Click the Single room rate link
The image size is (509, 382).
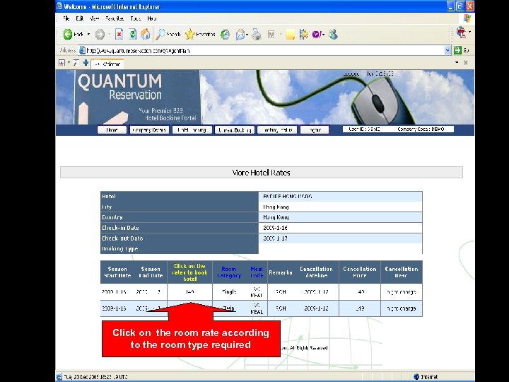[190, 291]
